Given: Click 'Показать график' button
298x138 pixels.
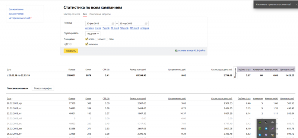Looking at the screenshot, I should pyautogui.click(x=43, y=88).
